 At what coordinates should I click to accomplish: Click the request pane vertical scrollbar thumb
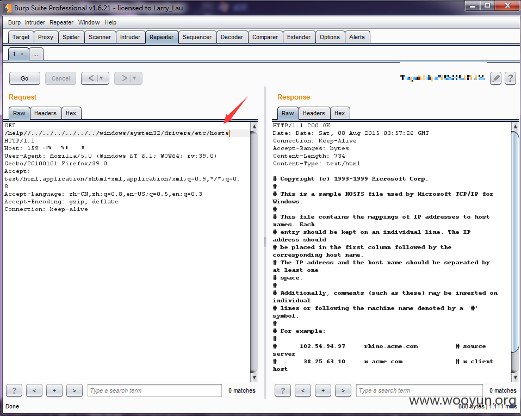pos(254,252)
